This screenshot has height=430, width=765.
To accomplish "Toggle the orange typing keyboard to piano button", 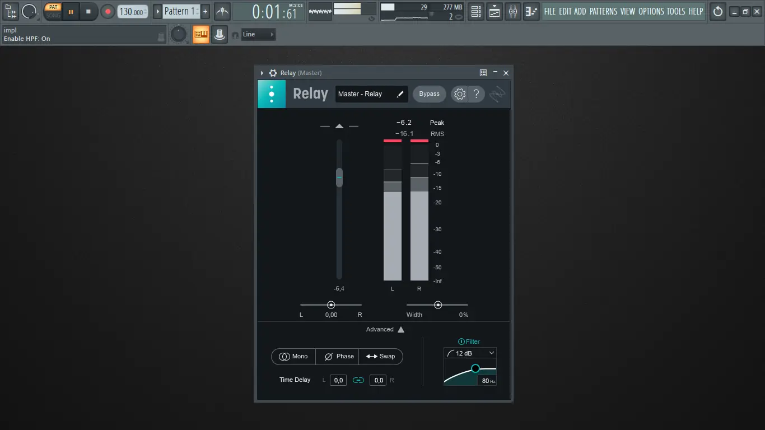I will (201, 35).
